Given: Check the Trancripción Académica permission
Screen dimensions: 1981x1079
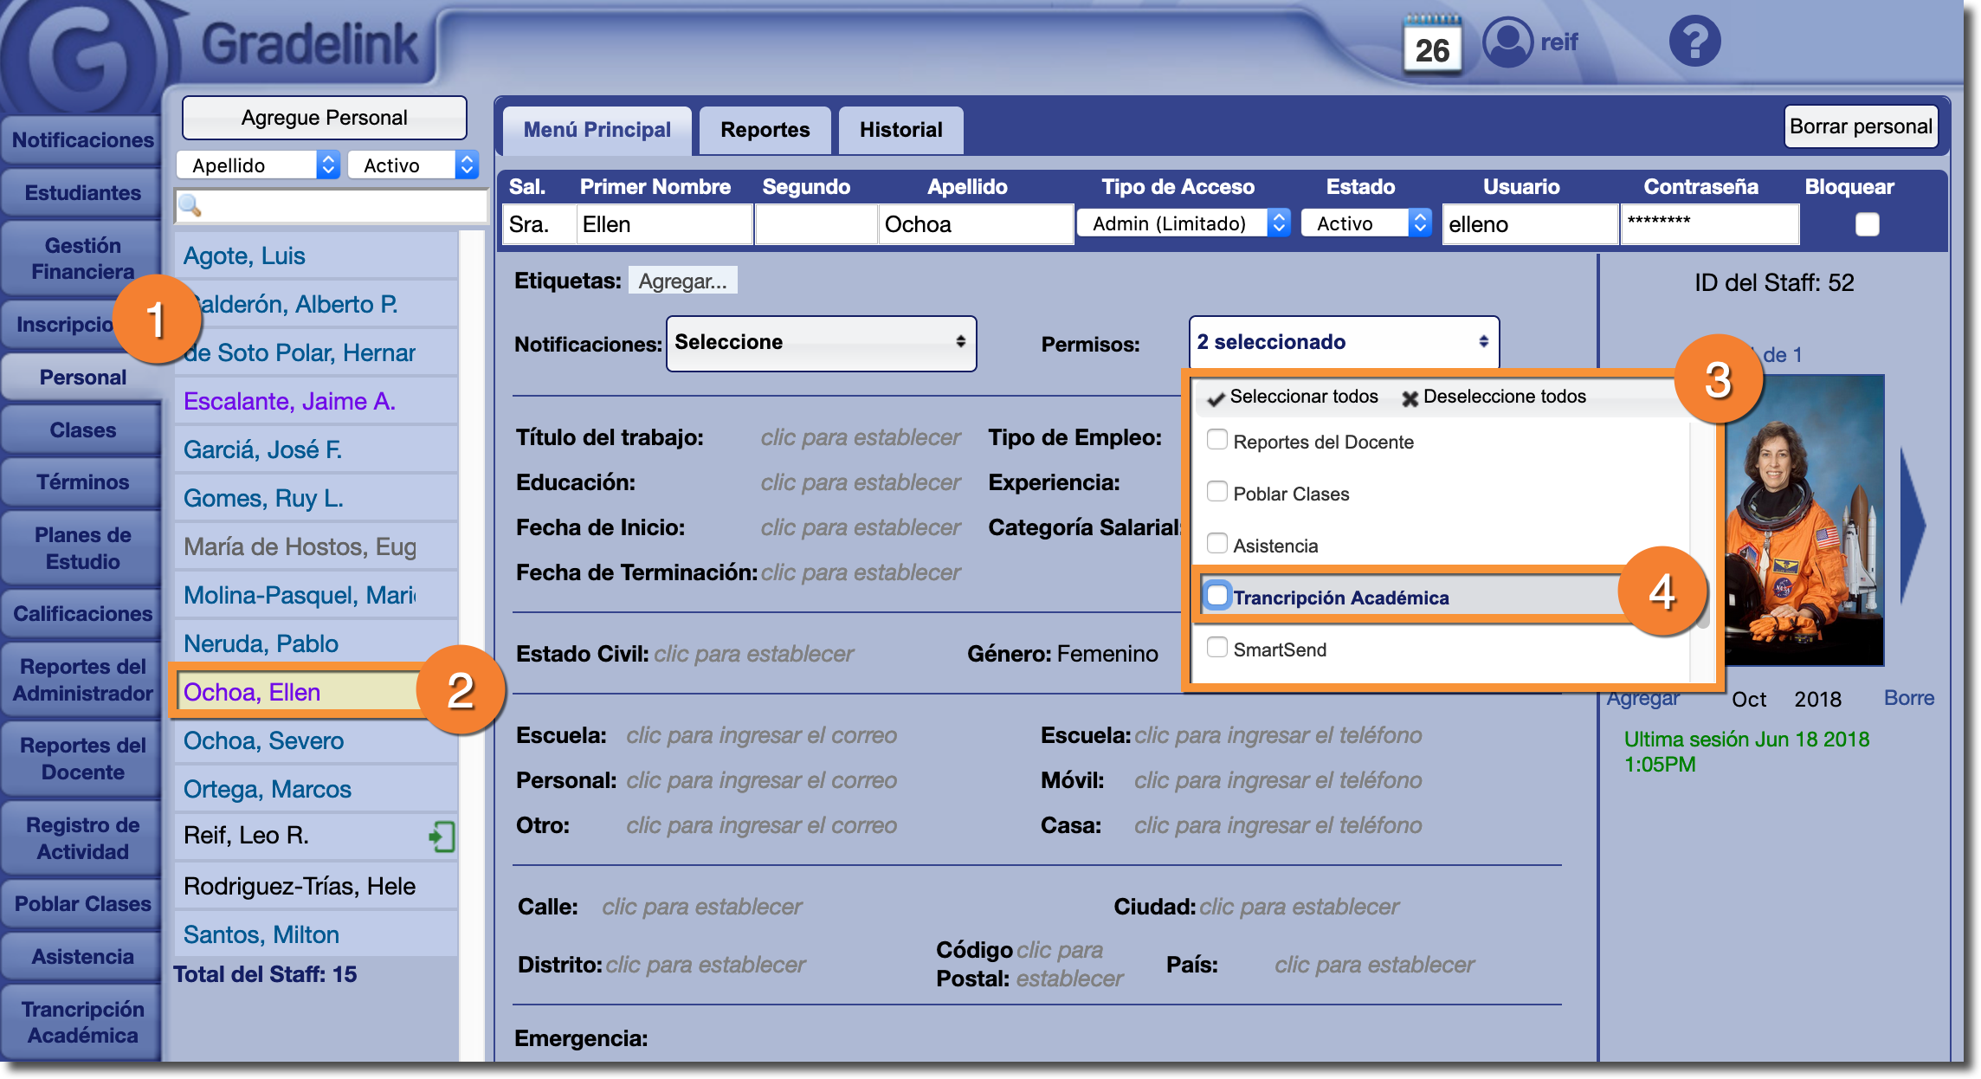Looking at the screenshot, I should (1217, 596).
